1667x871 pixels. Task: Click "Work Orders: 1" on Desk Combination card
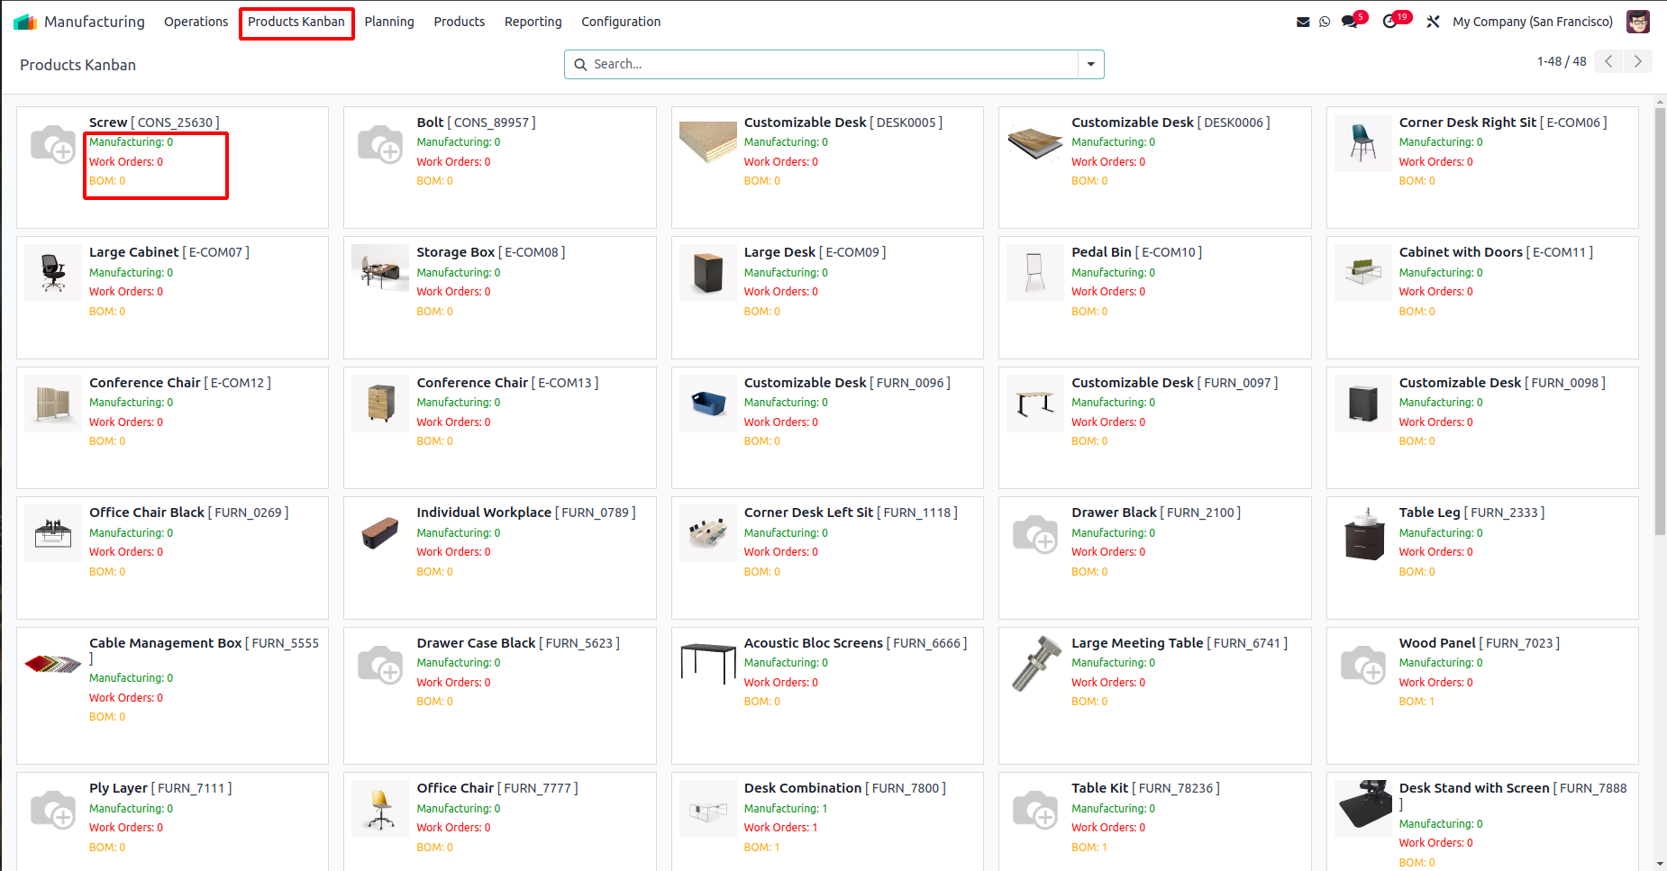click(x=781, y=828)
